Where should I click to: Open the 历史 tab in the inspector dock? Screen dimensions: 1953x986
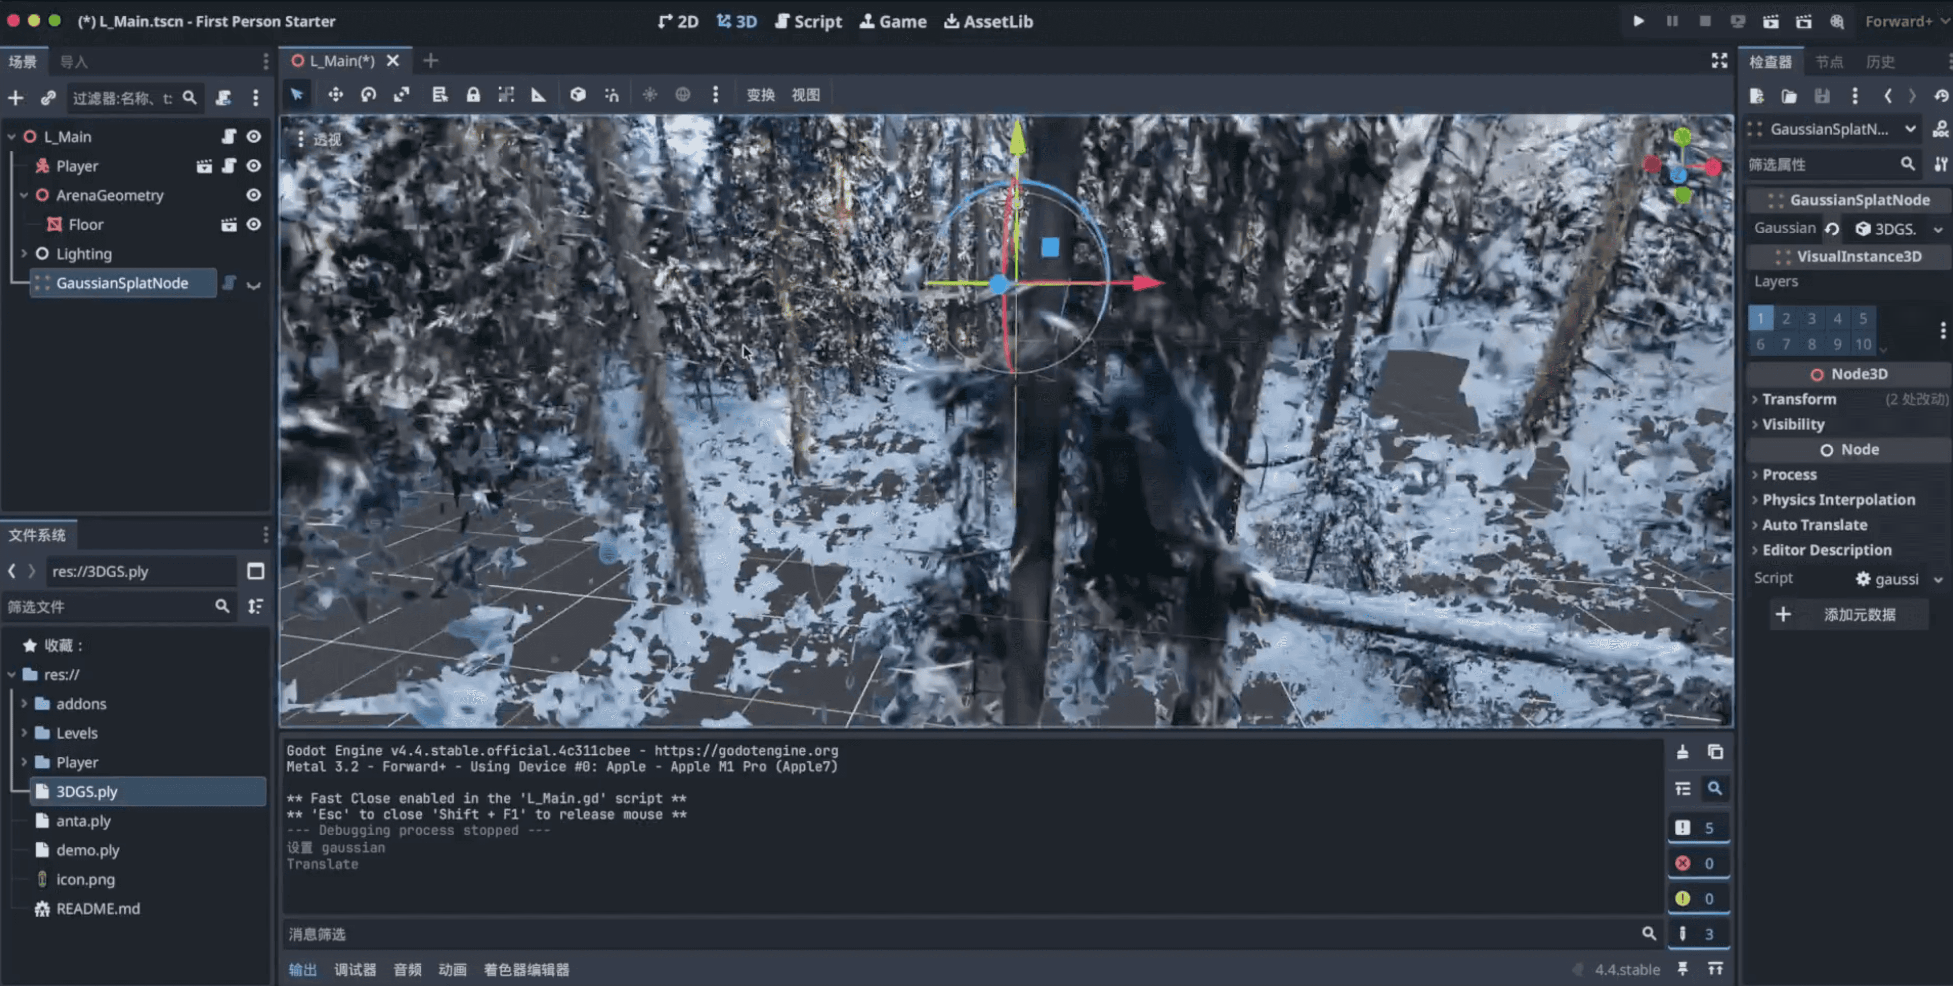[x=1880, y=62]
